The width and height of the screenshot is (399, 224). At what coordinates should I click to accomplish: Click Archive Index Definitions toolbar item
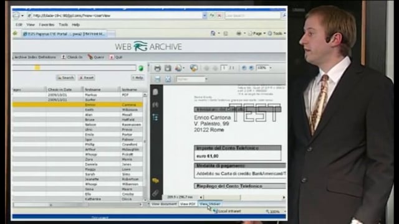(x=35, y=57)
